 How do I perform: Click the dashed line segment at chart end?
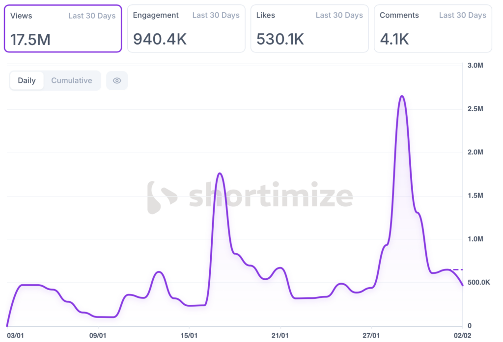click(458, 269)
